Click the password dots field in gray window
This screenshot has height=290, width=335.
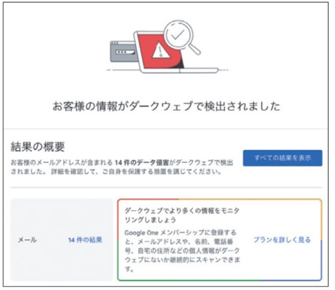pyautogui.click(x=125, y=52)
